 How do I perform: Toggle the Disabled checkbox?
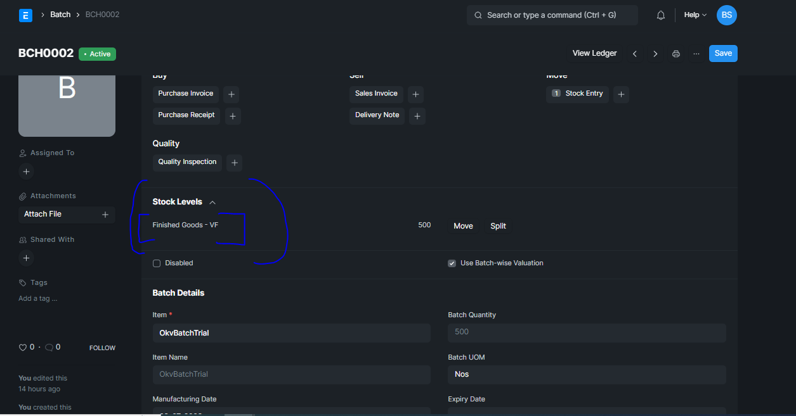[x=157, y=263]
